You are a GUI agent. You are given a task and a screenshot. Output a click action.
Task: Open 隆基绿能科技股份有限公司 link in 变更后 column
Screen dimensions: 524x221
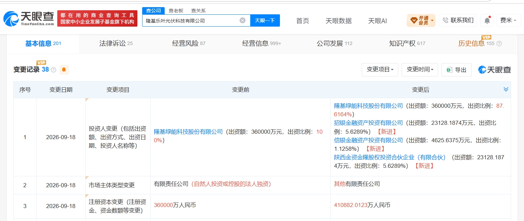[369, 106]
